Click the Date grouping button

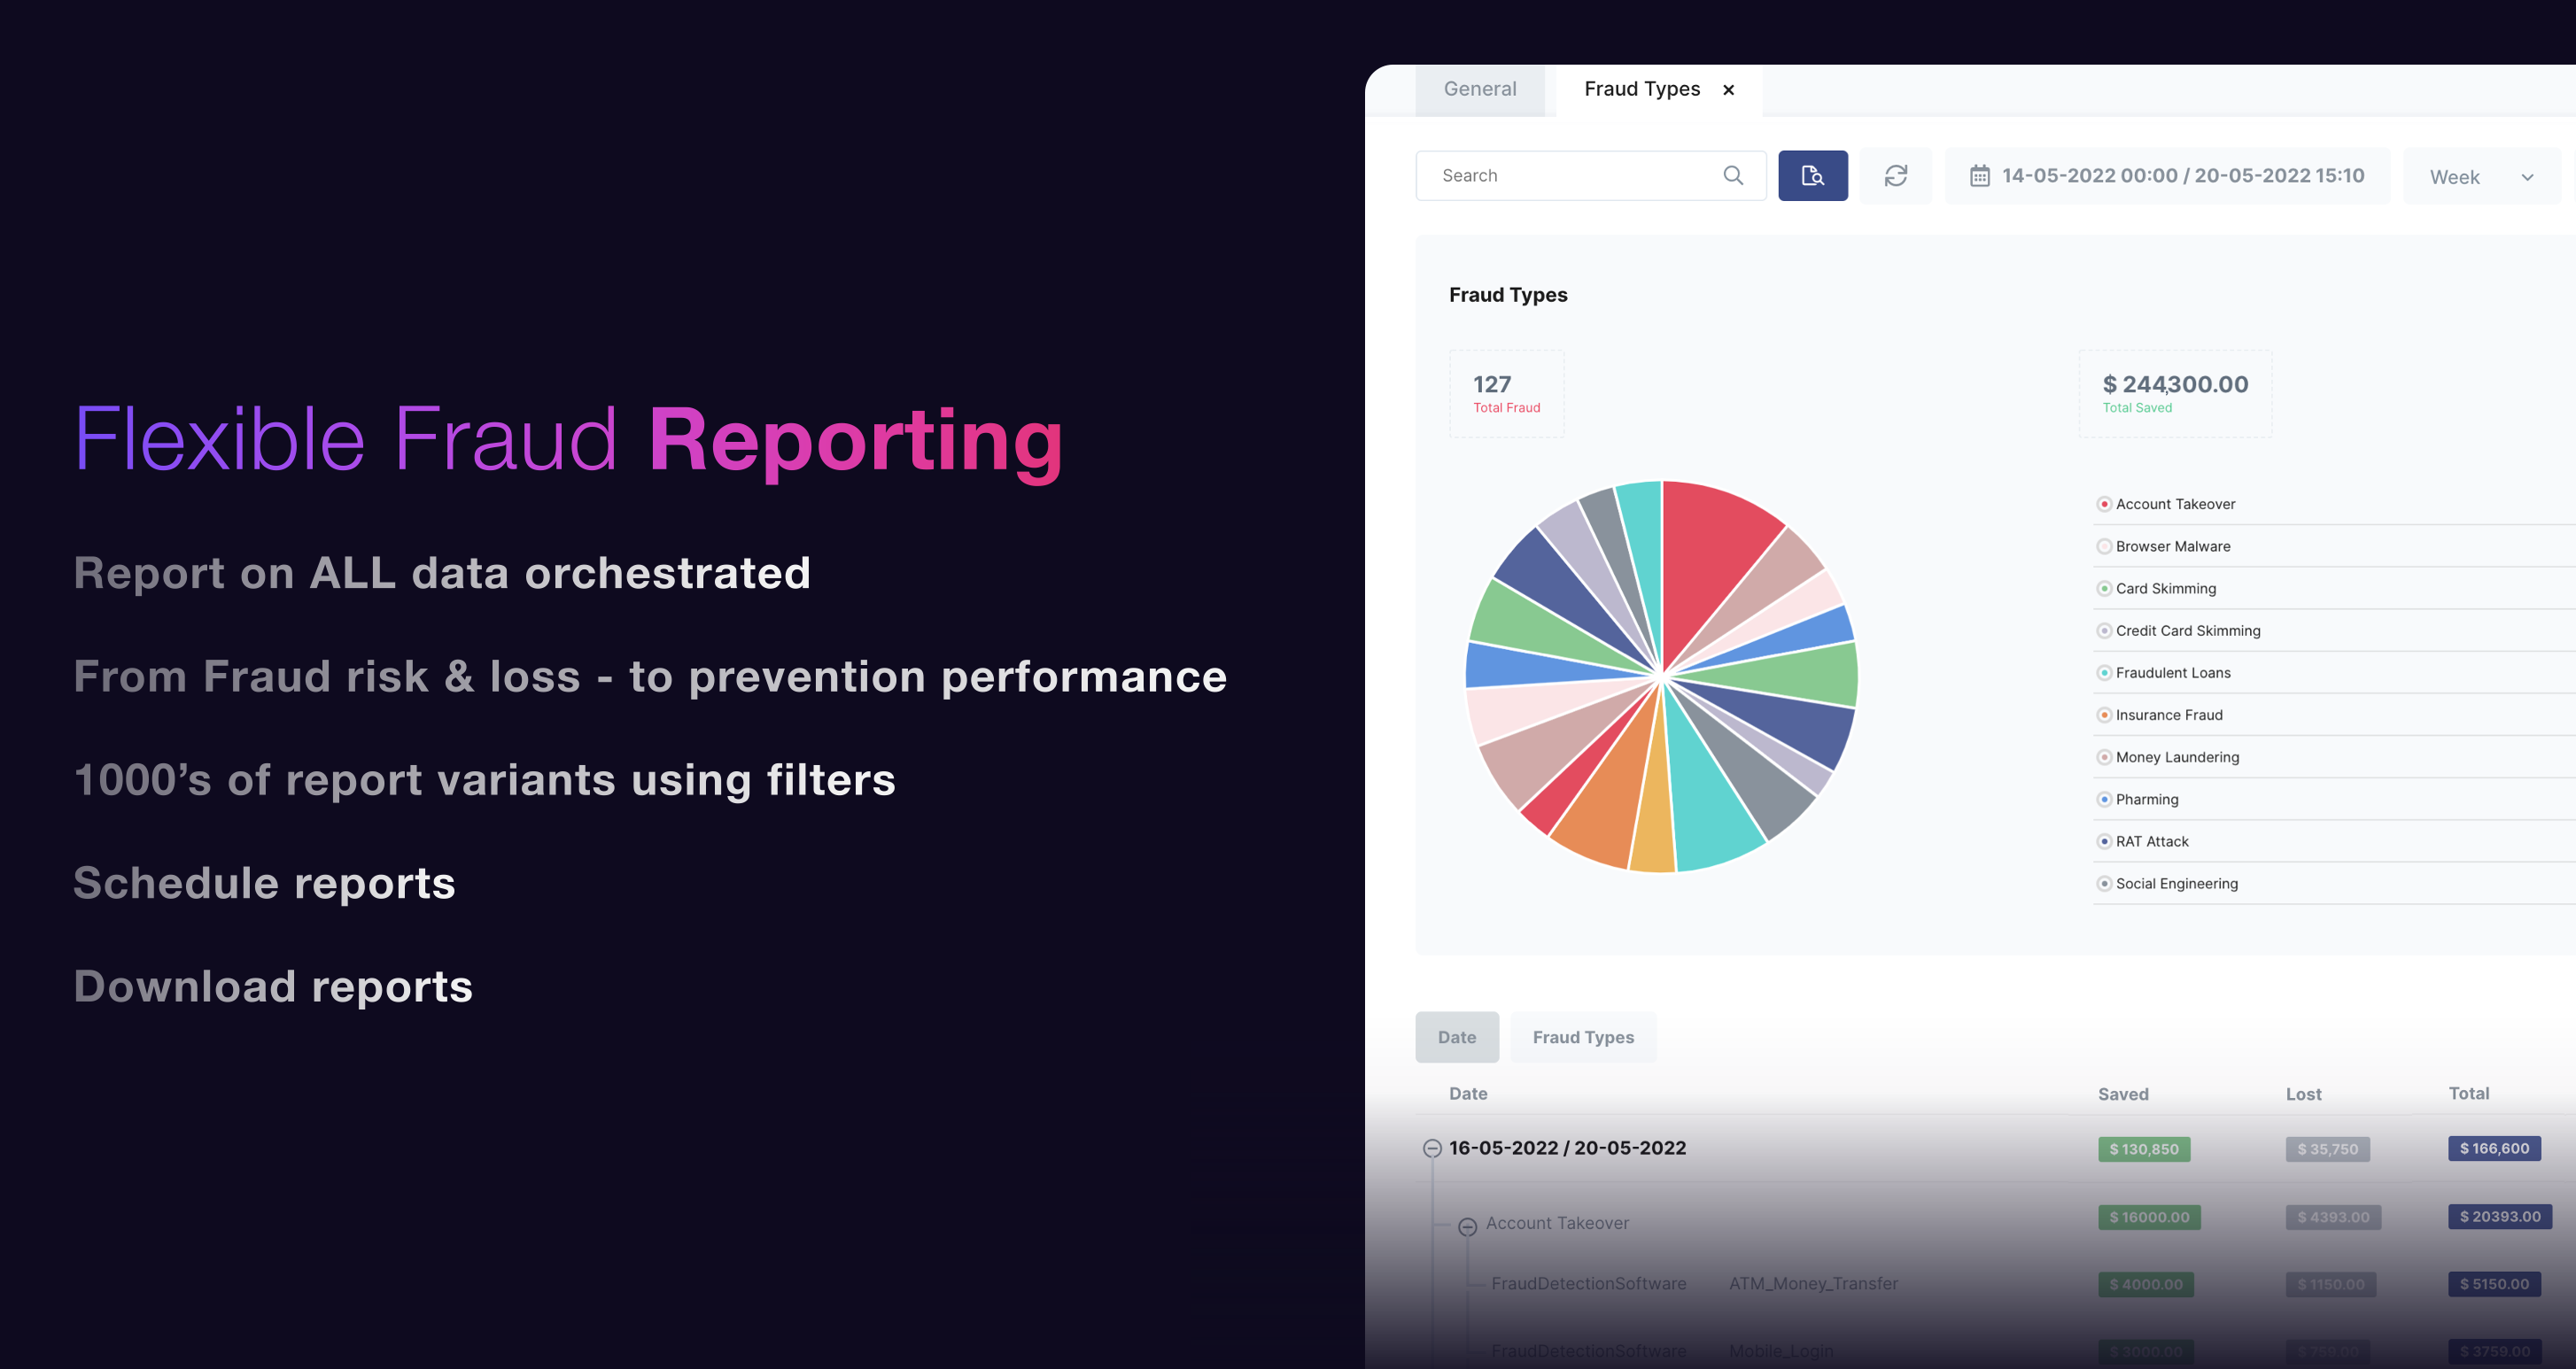coord(1456,1037)
